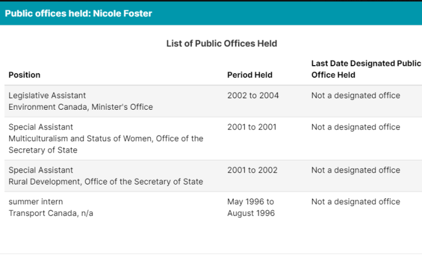The width and height of the screenshot is (422, 255).
Task: Click 'Last Date Designated Public Office Held' header
Action: pyautogui.click(x=367, y=69)
